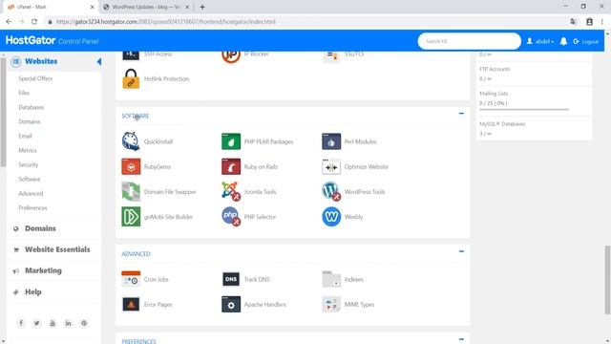The image size is (611, 344).
Task: Select Metrics in sidebar
Action: 28,150
